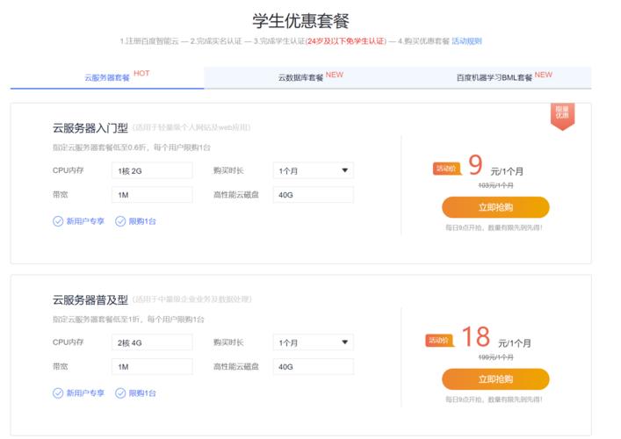This screenshot has width=621, height=439.
Task: Click 新用户专享 check icon in 普及型 card
Action: [x=58, y=393]
